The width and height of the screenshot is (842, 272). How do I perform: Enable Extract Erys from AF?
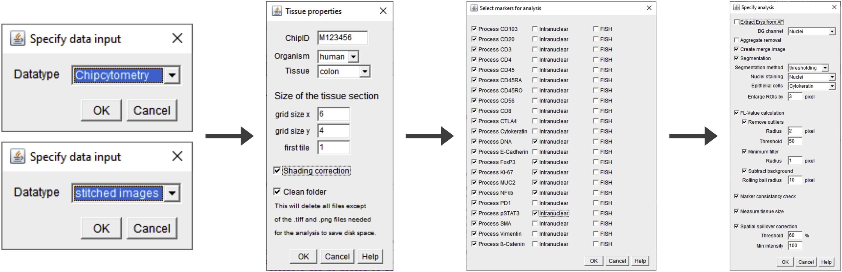736,21
